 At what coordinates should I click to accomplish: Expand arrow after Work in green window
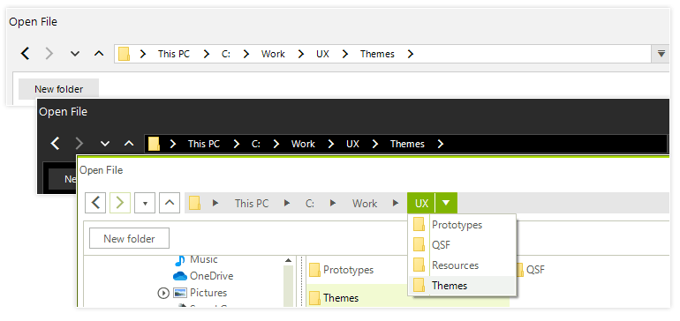pyautogui.click(x=395, y=203)
